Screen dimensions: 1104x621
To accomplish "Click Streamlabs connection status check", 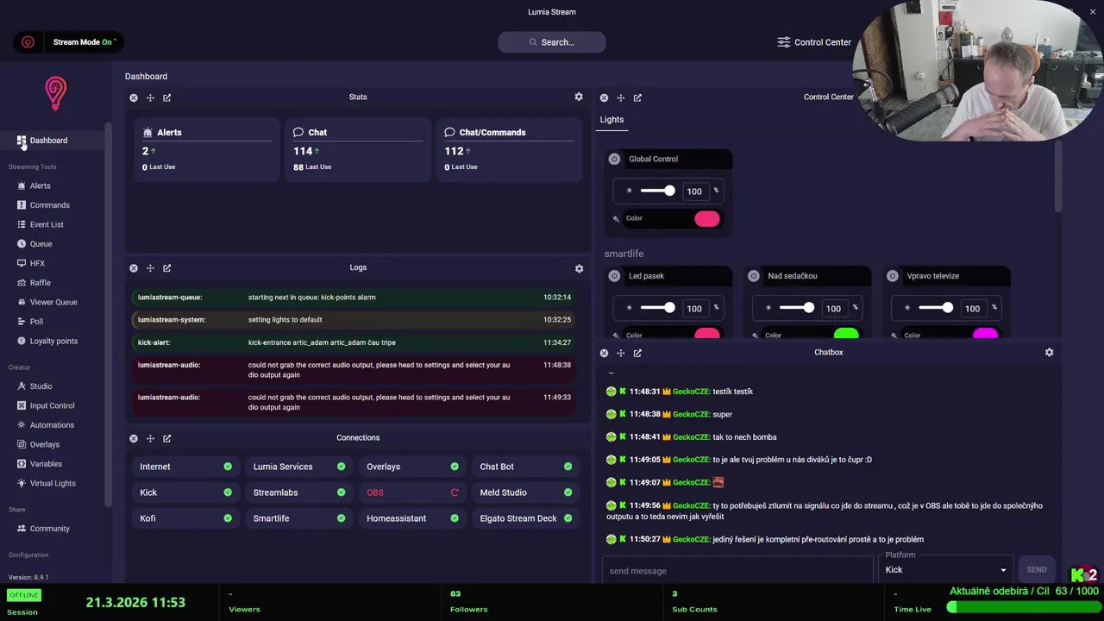I will pyautogui.click(x=341, y=492).
